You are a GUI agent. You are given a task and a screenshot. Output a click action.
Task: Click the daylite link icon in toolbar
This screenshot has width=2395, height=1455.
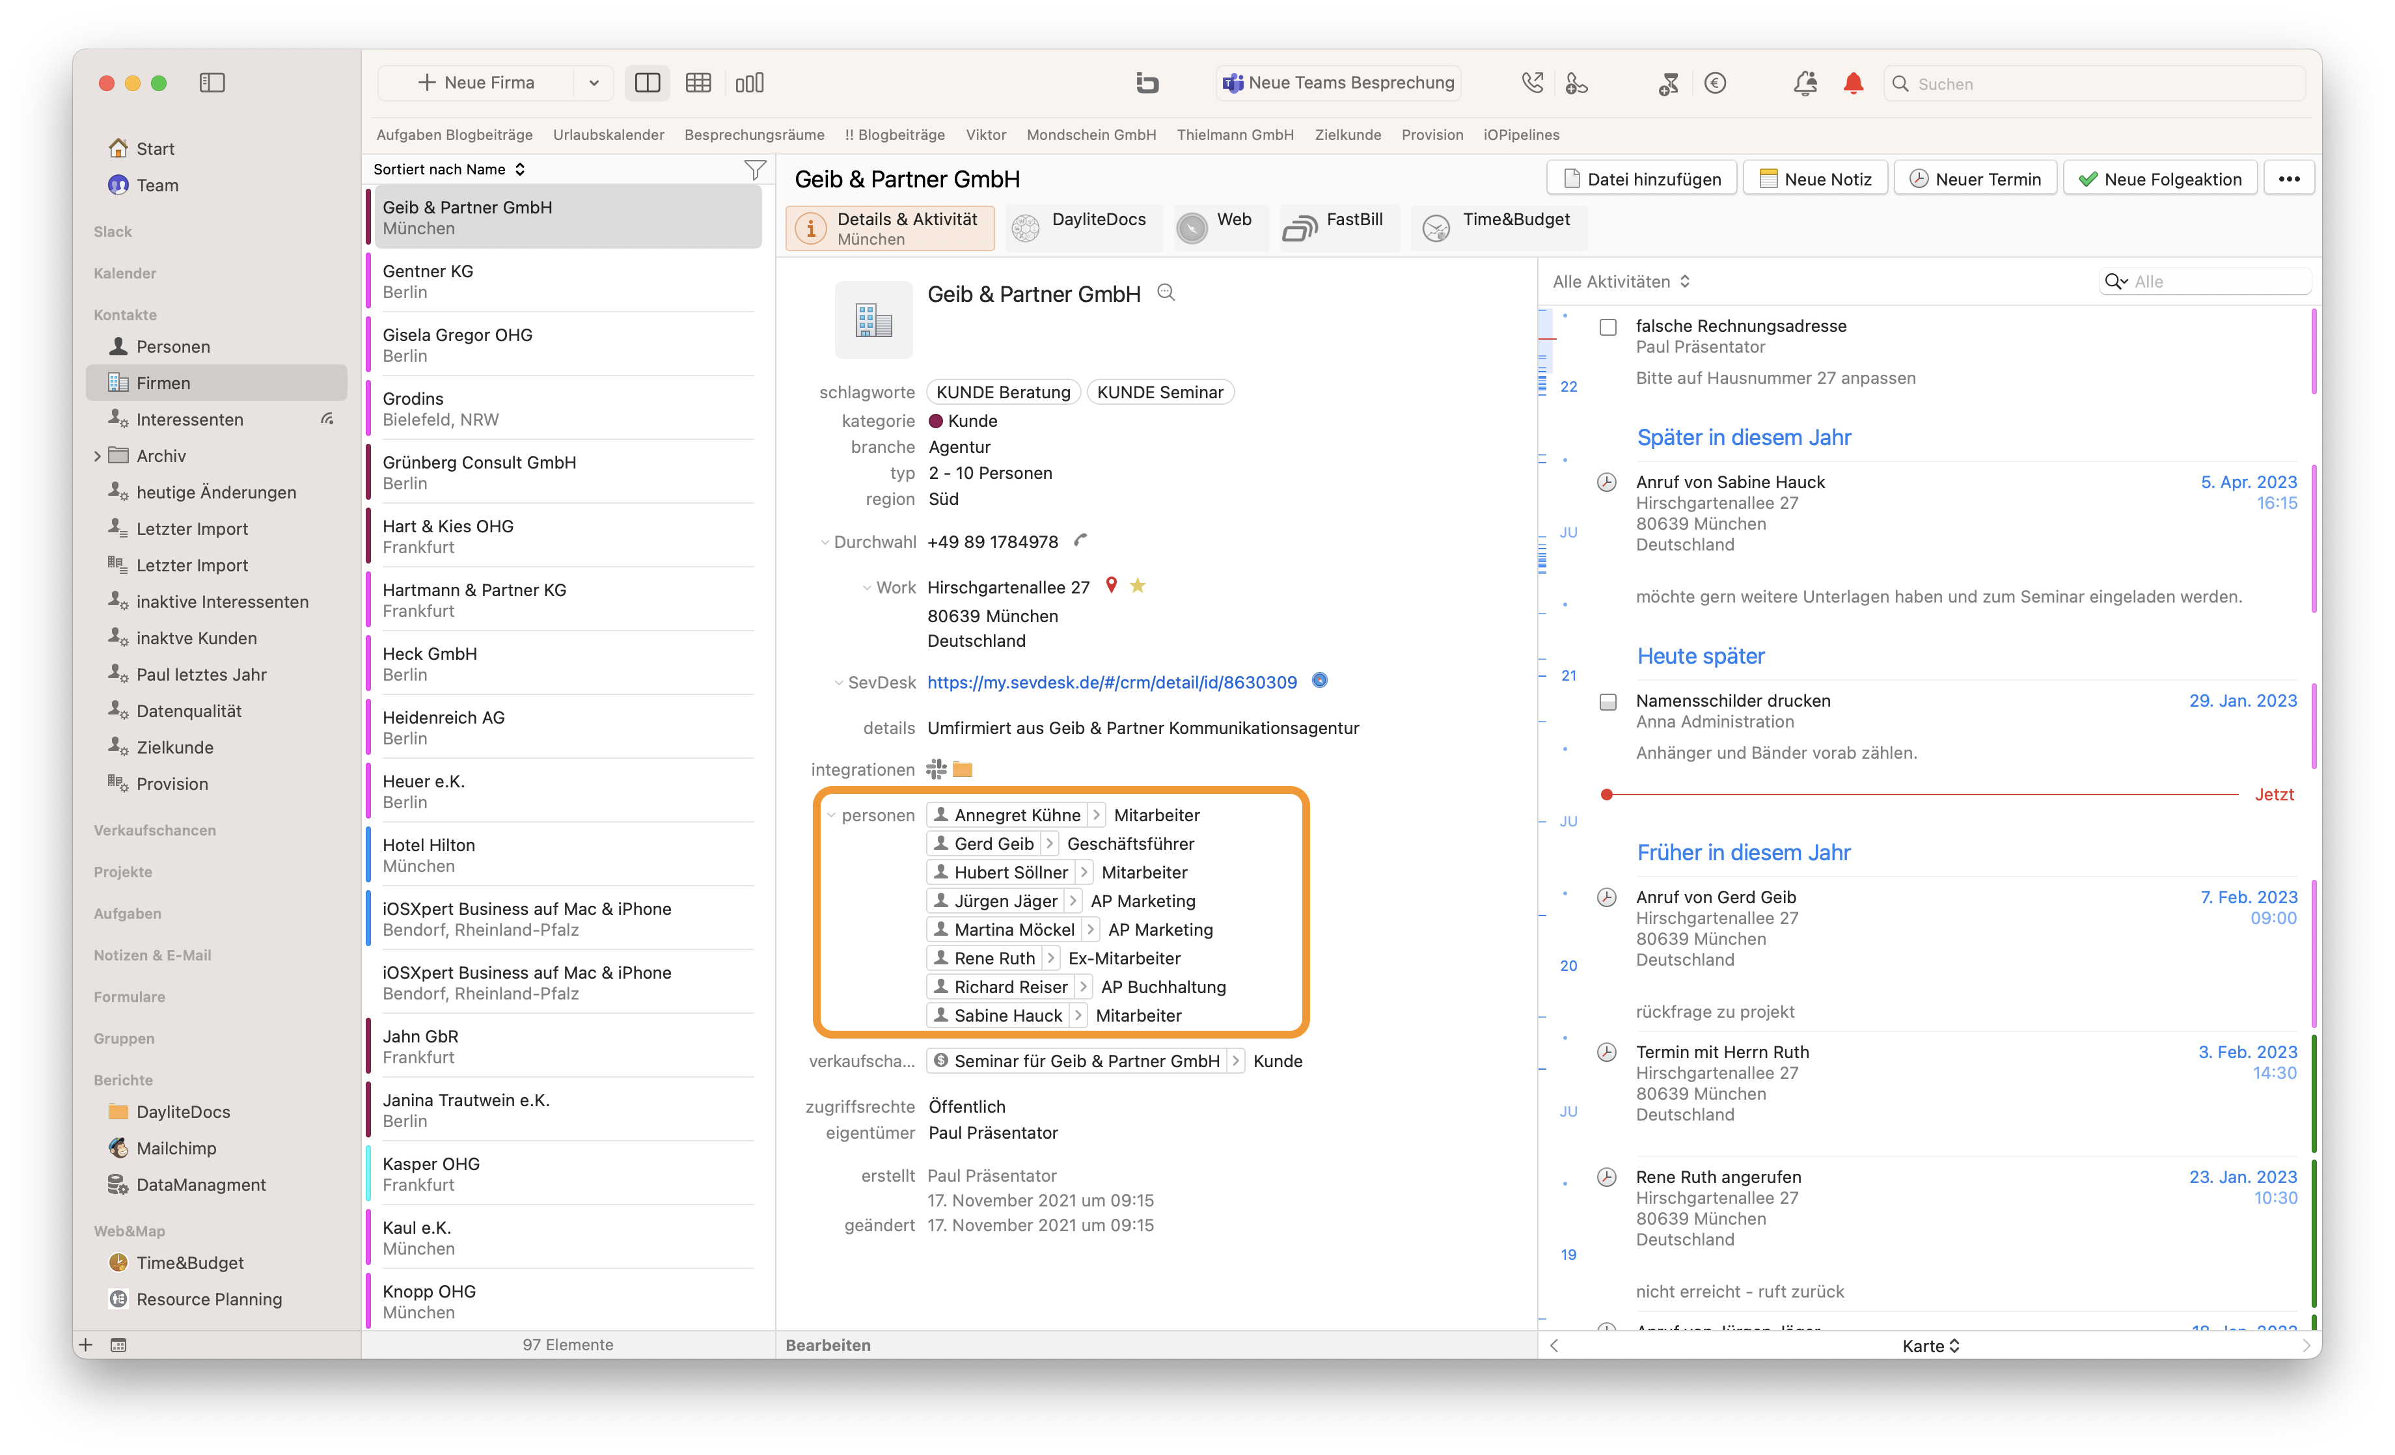click(1147, 83)
